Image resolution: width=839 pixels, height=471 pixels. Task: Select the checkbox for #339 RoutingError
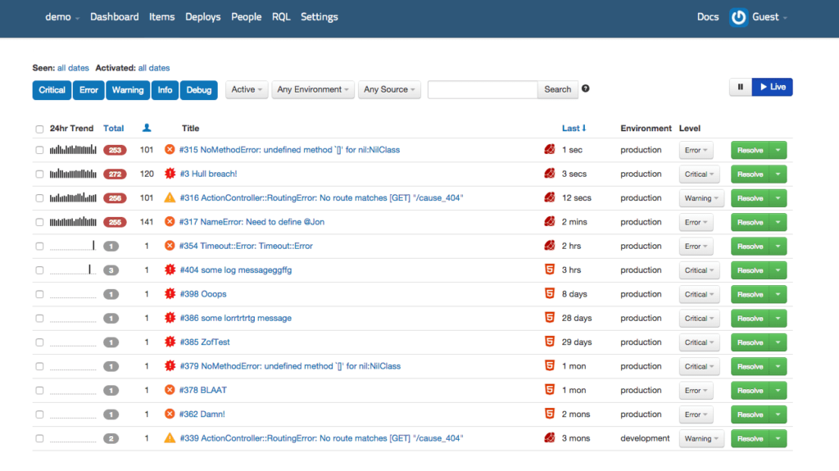pyautogui.click(x=39, y=438)
